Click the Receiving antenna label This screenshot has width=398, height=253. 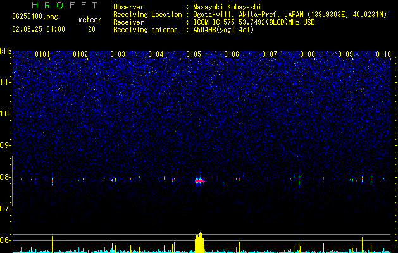146,30
